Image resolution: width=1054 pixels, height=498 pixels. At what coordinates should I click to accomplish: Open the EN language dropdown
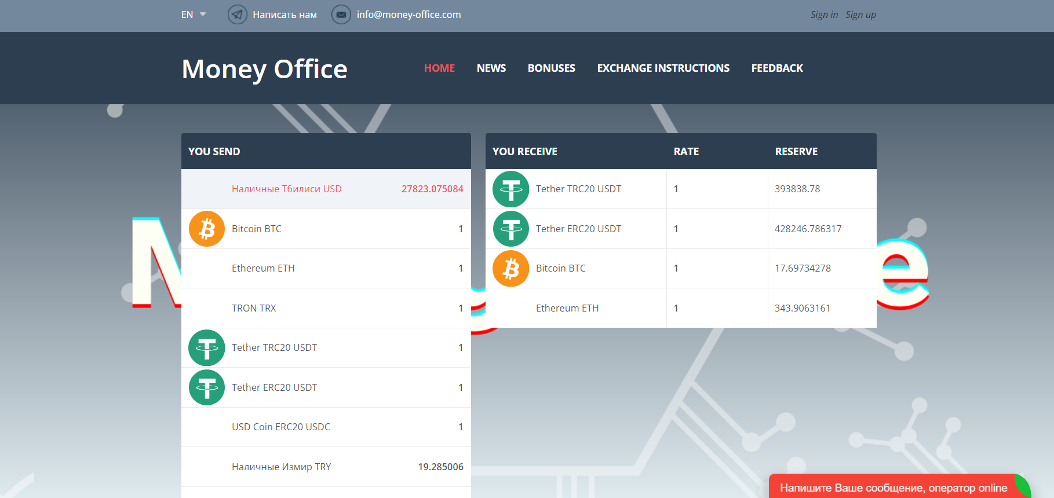coord(194,14)
